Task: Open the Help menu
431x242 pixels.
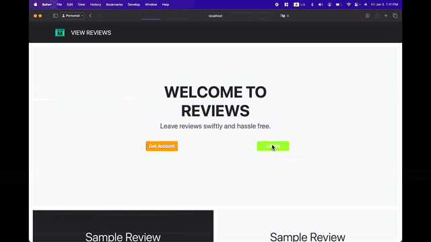Action: (x=166, y=5)
